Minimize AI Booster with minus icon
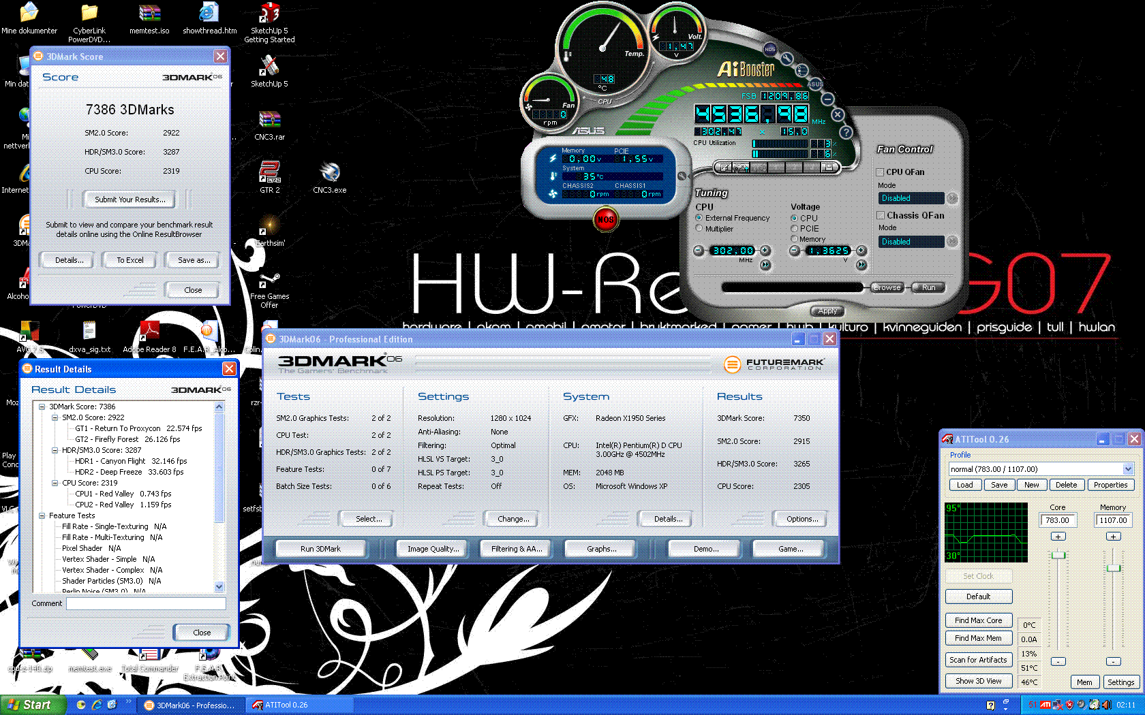The width and height of the screenshot is (1145, 715). coord(827,99)
